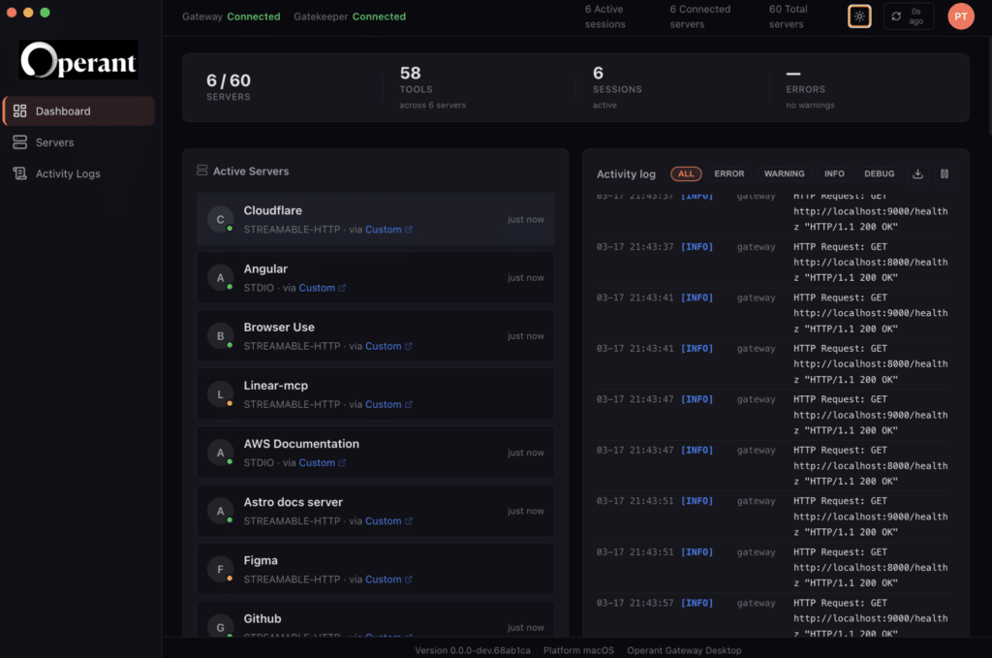Filter activity log by WARNING
The height and width of the screenshot is (658, 992).
(x=784, y=174)
